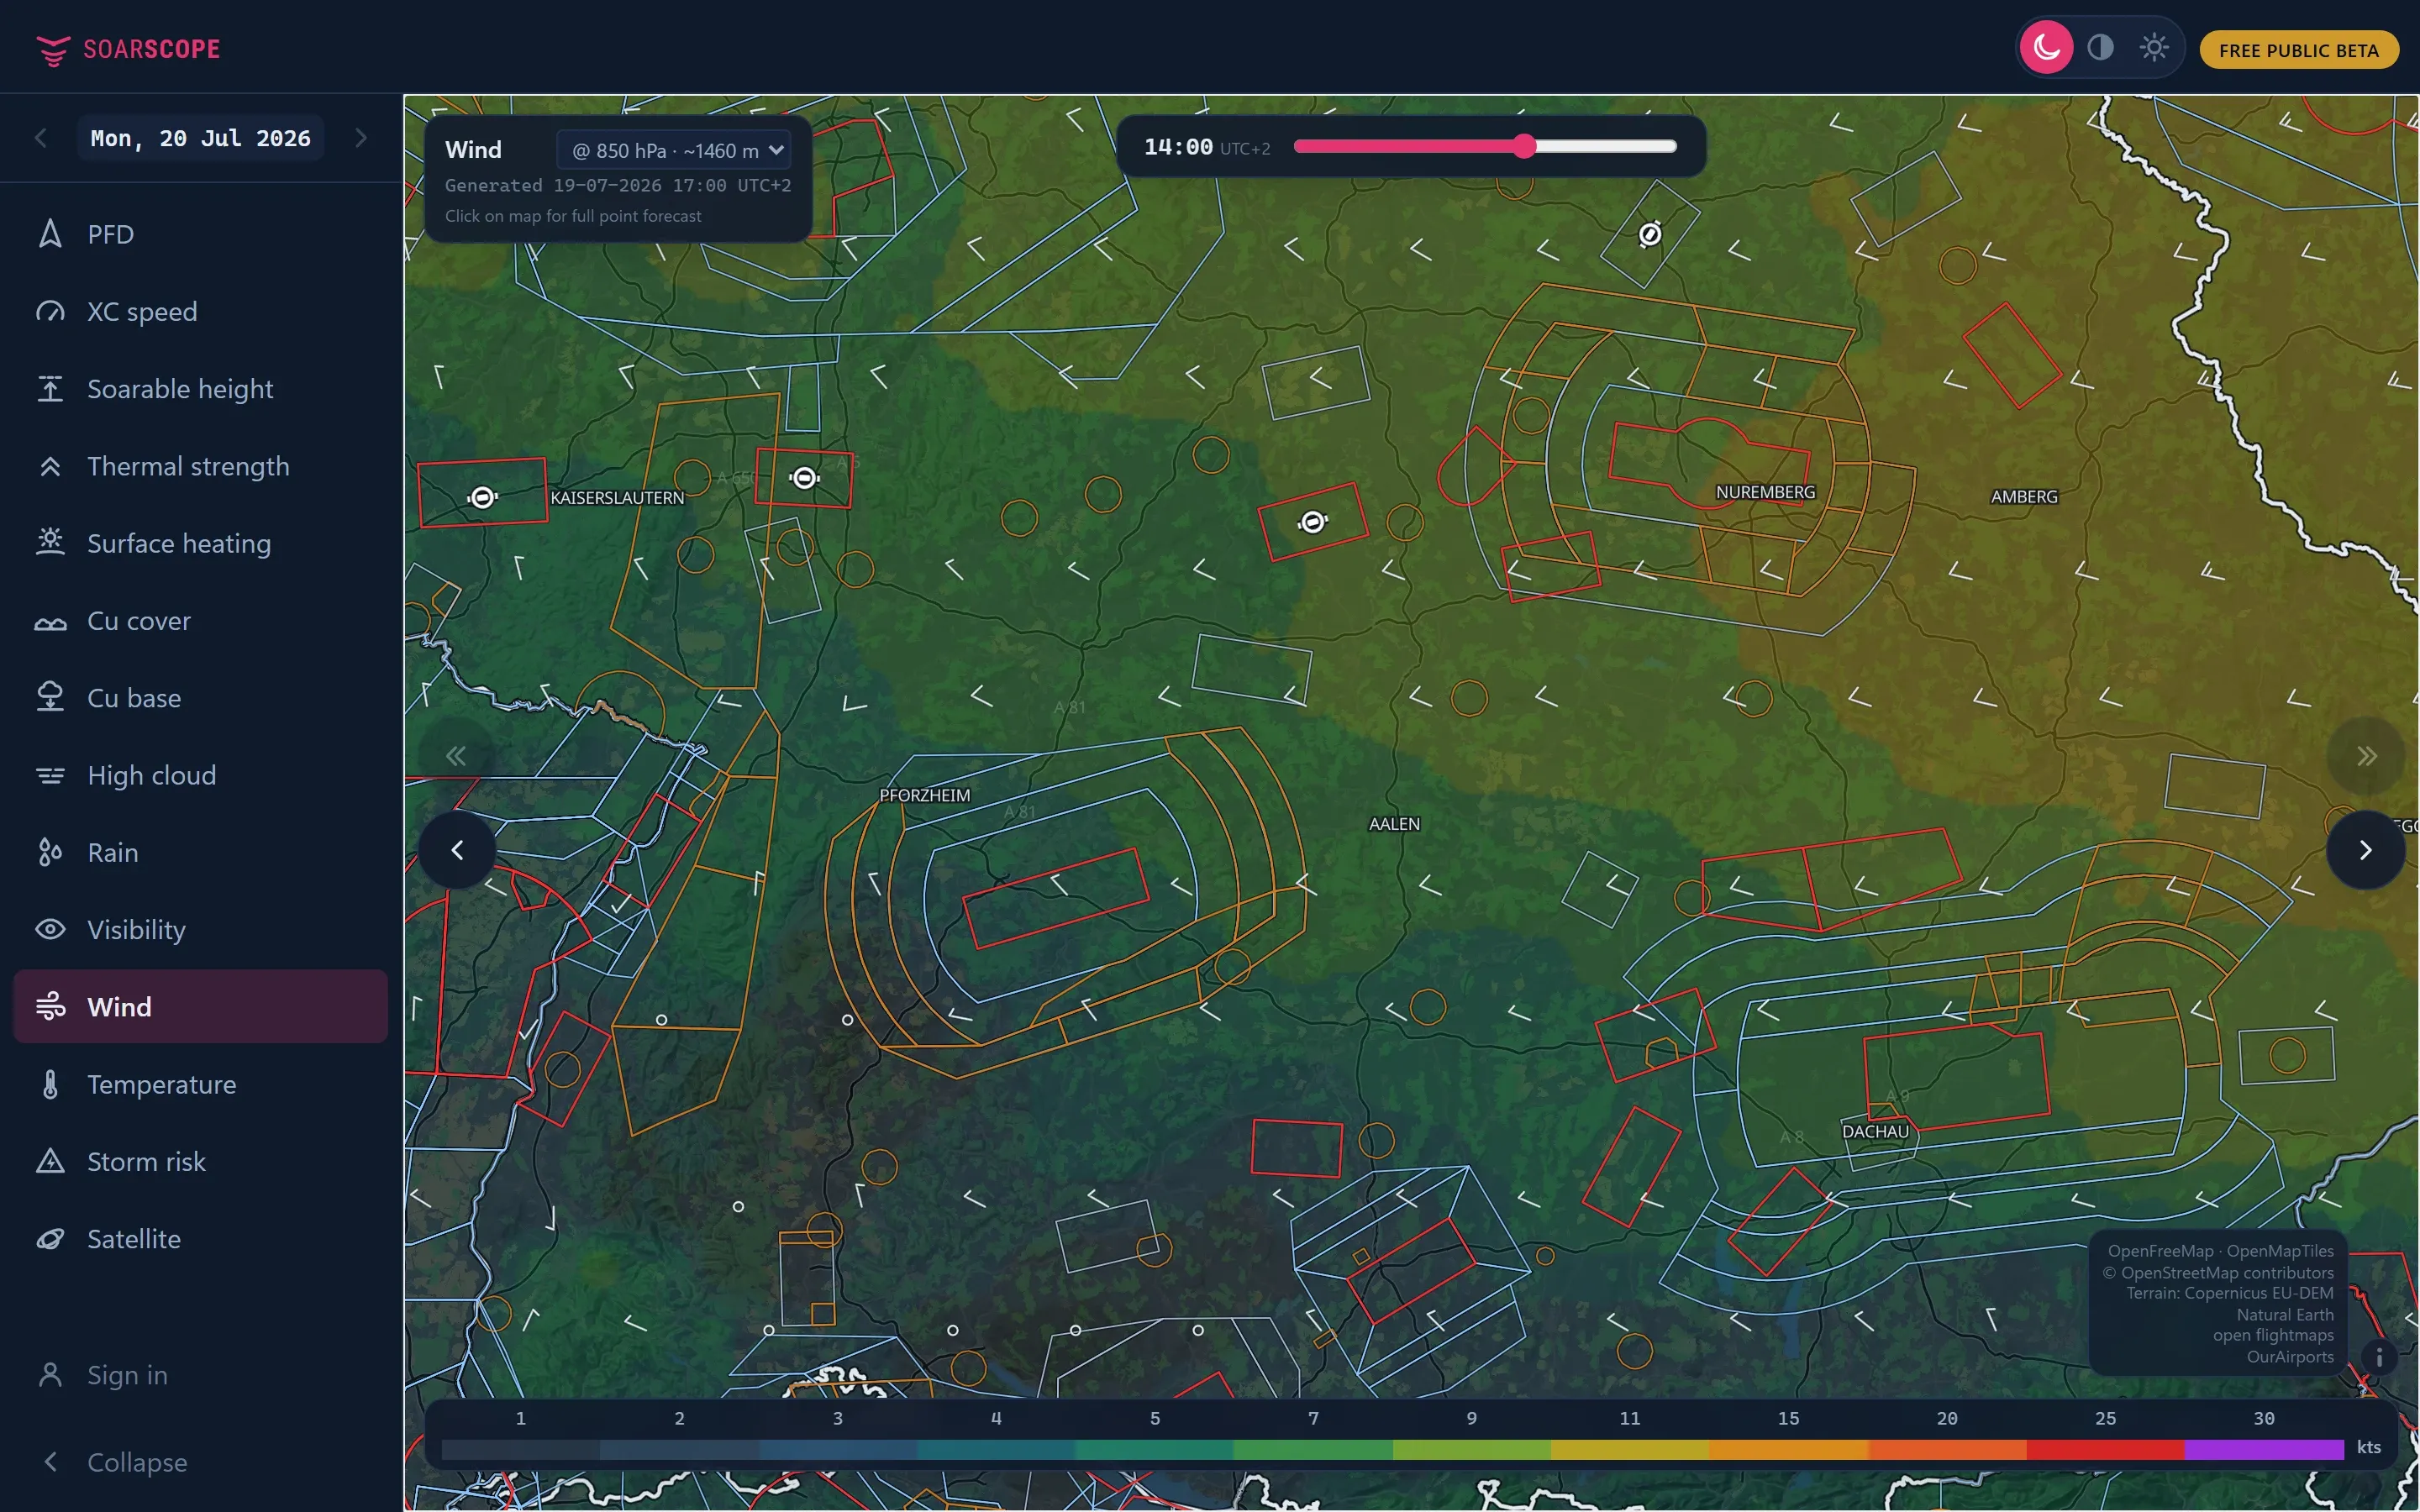Click the purple 30 kts legend swatch

[x=2264, y=1449]
